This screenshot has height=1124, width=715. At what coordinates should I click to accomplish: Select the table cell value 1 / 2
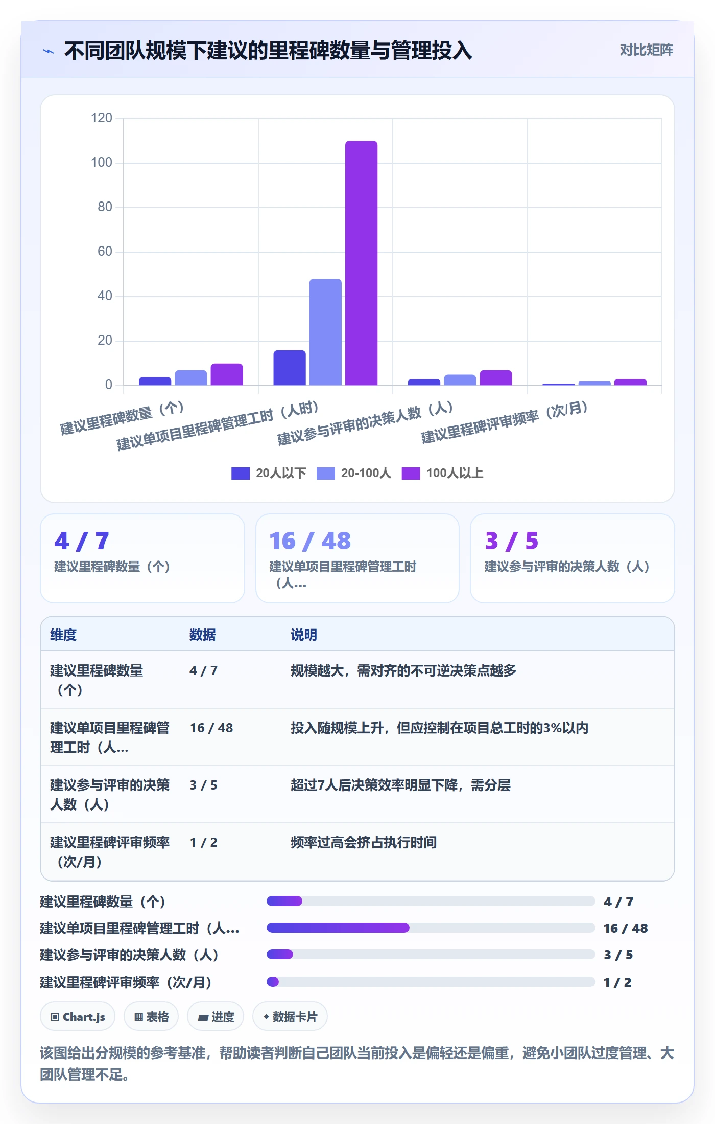pos(204,842)
